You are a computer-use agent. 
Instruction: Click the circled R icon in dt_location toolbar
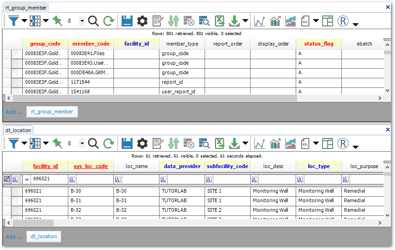(x=343, y=144)
